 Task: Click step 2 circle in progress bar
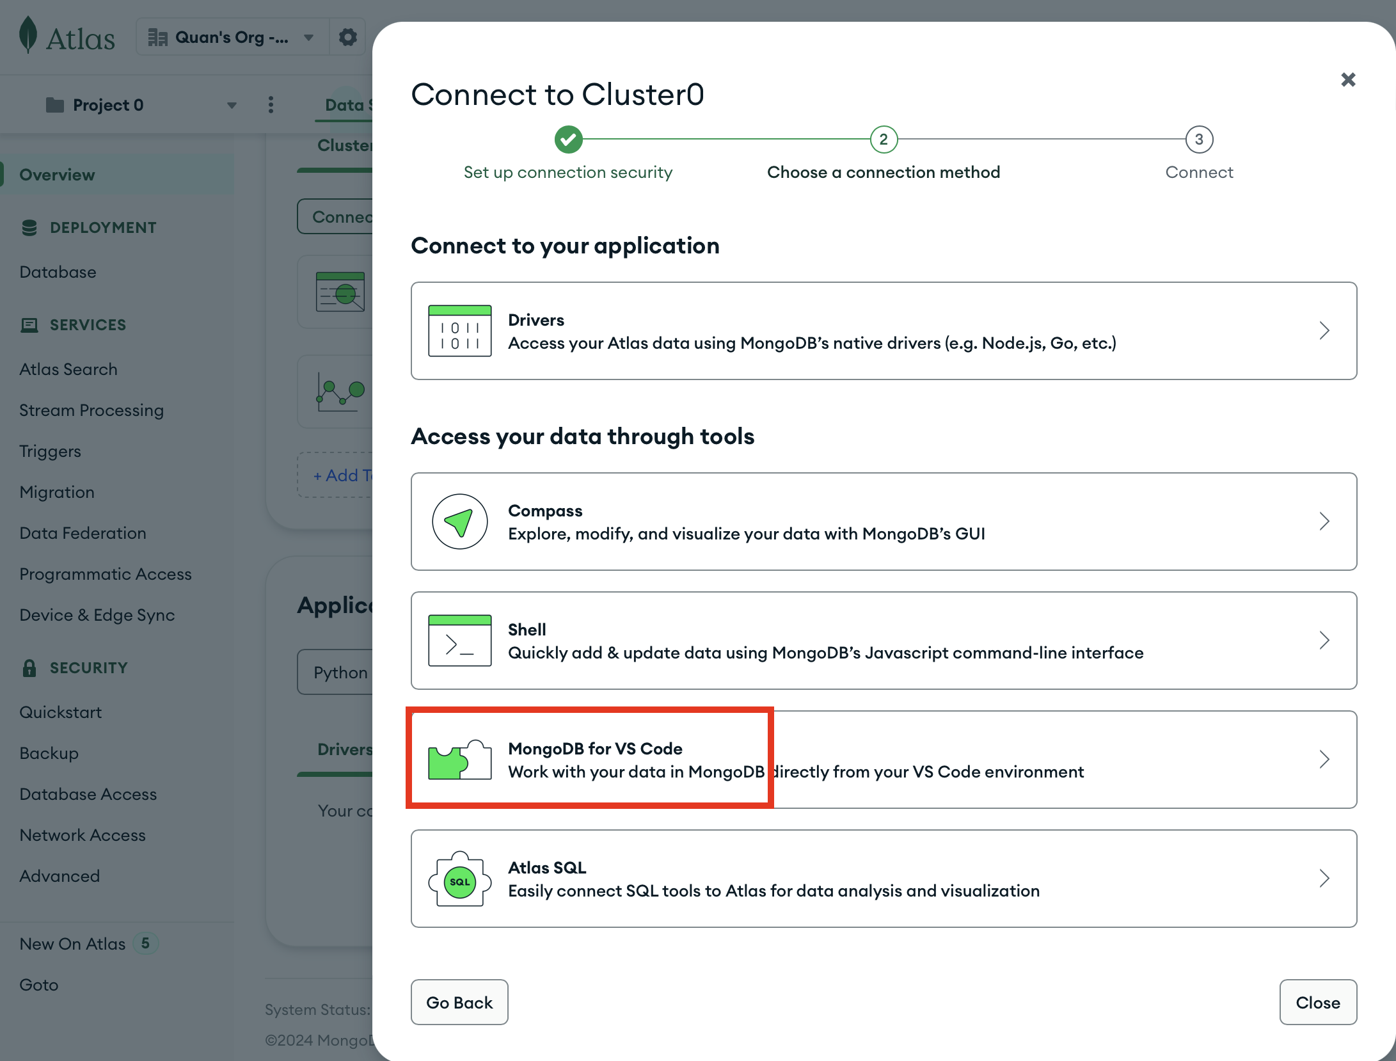(884, 139)
